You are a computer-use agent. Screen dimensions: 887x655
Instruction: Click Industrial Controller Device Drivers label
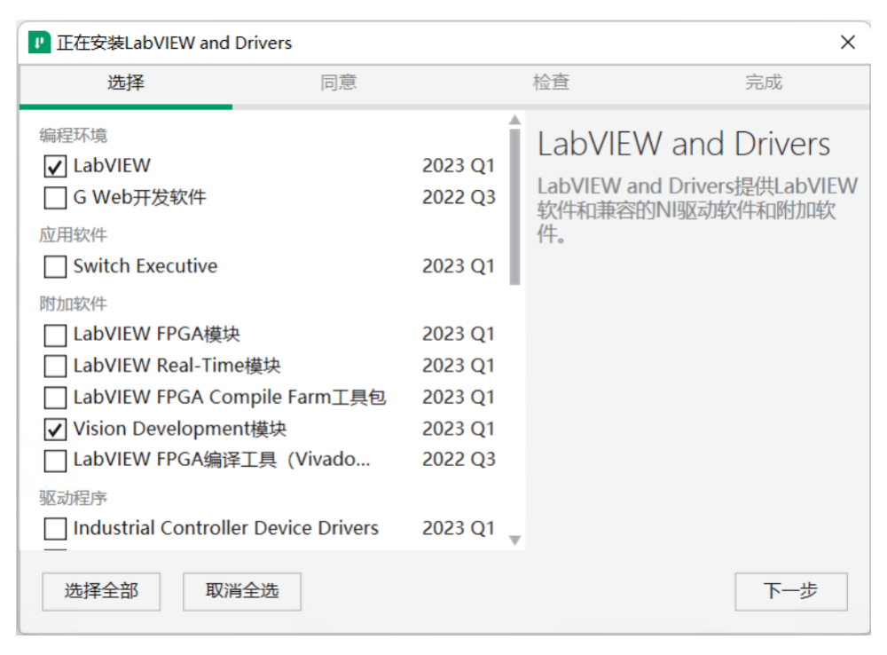click(x=225, y=528)
